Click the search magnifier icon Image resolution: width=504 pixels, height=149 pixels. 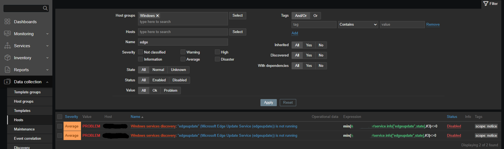coord(45,8)
